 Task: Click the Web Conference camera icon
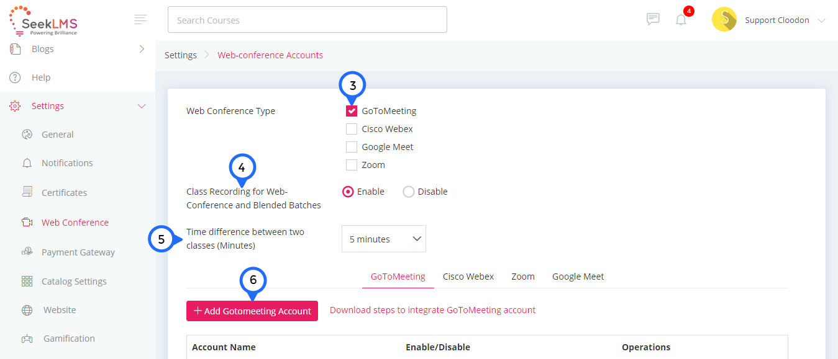coord(27,223)
